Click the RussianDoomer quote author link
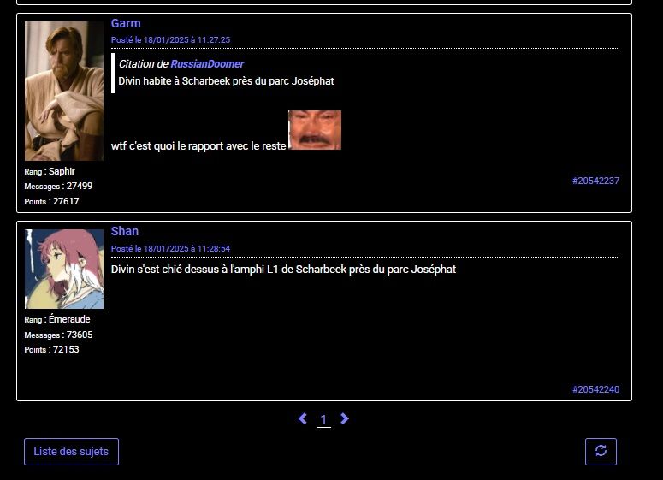663x480 pixels. [207, 64]
